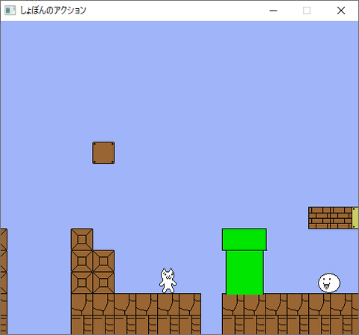Screen dimensions: 359x335
Task: Click the yellow question block at right edge
Action: [x=355, y=218]
